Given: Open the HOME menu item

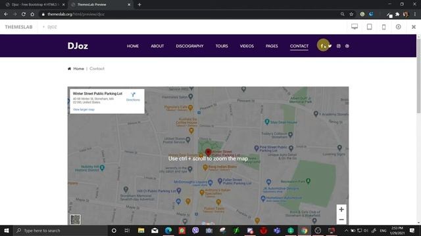Looking at the screenshot, I should [133, 46].
